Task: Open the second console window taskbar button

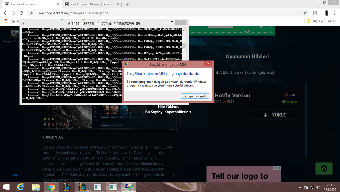Action: pyautogui.click(x=113, y=187)
